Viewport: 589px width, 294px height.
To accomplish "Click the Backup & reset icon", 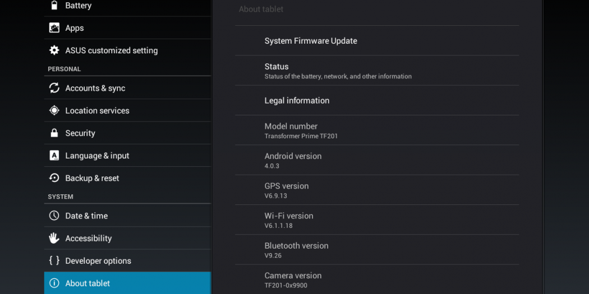I will pos(54,178).
